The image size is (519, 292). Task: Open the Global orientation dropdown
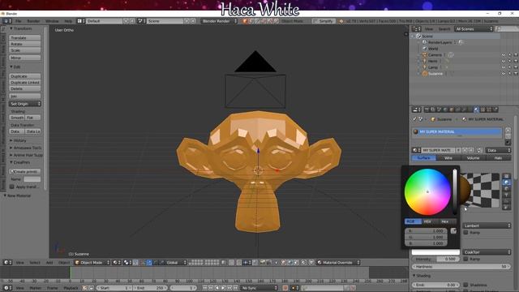tap(176, 263)
